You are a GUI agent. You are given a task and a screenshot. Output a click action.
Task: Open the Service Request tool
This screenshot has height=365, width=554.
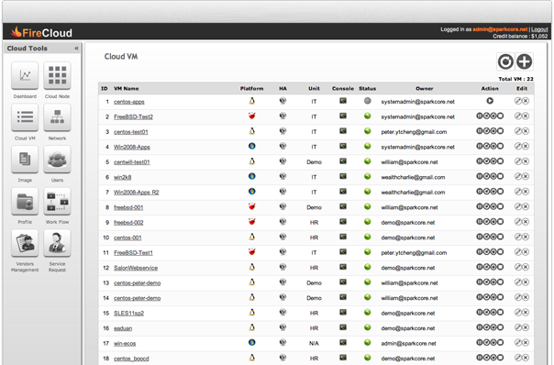pyautogui.click(x=57, y=243)
